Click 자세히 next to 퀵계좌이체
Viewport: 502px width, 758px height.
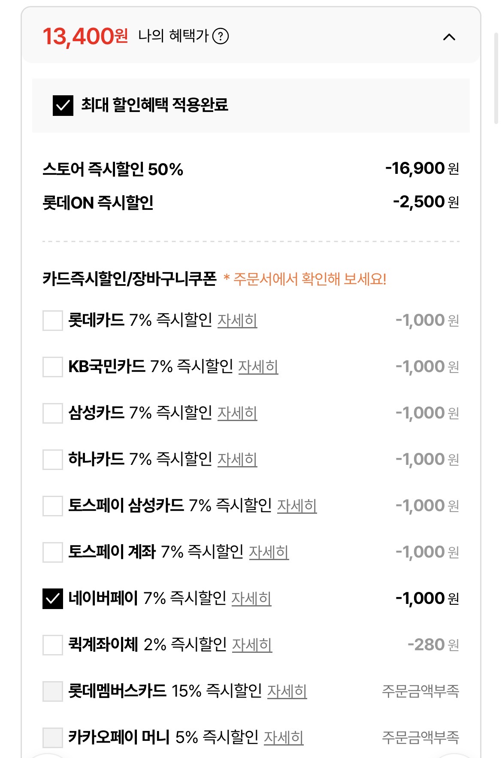[252, 645]
